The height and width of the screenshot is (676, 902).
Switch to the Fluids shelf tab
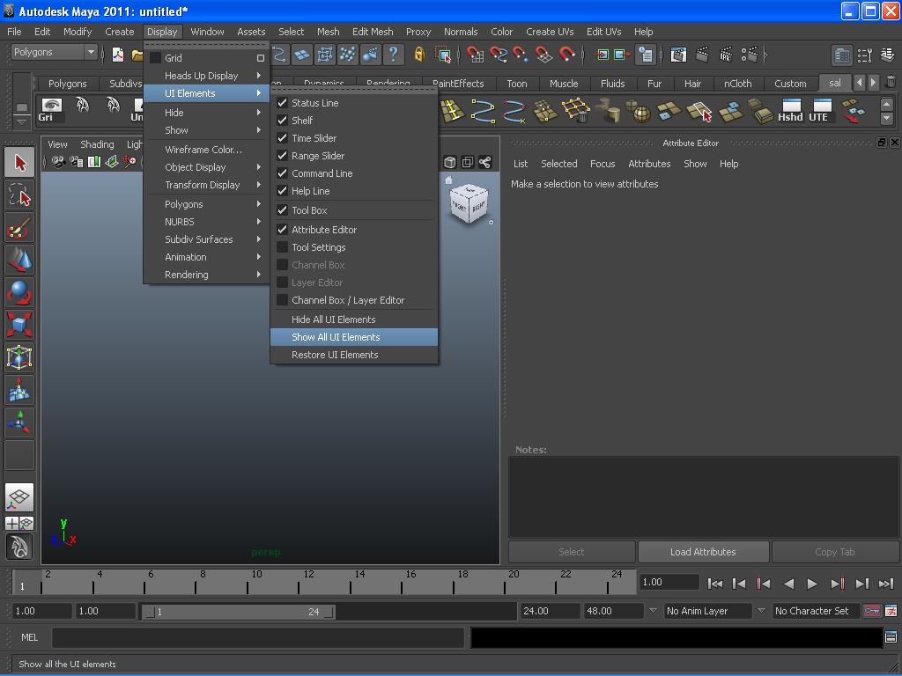pyautogui.click(x=613, y=84)
